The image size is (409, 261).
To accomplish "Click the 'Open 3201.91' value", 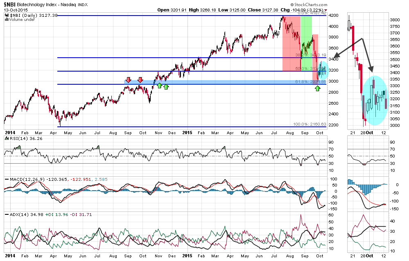I will click(x=172, y=10).
